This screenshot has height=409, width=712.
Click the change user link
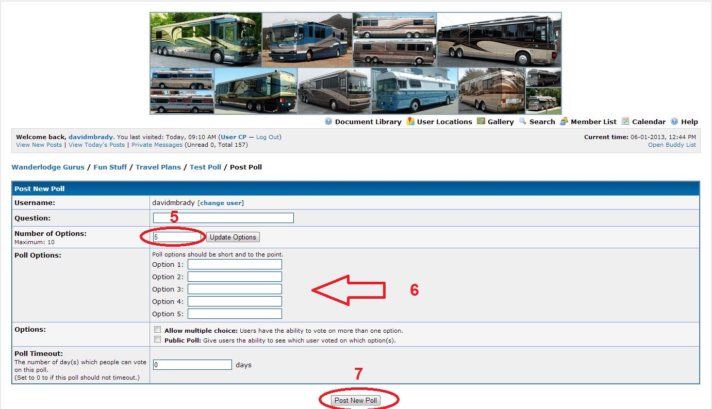221,203
